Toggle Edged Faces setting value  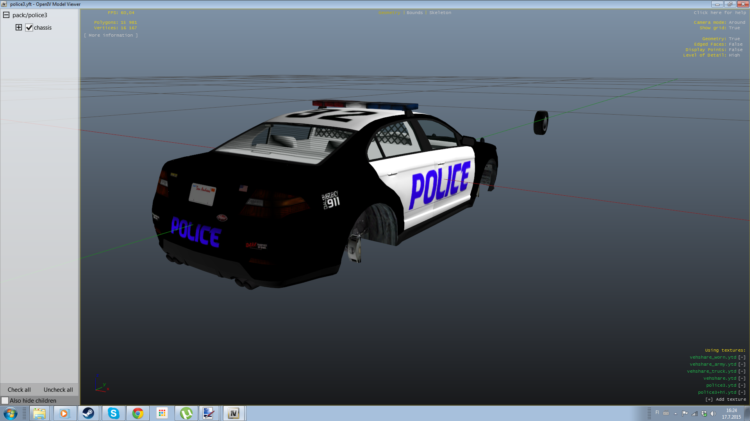736,44
